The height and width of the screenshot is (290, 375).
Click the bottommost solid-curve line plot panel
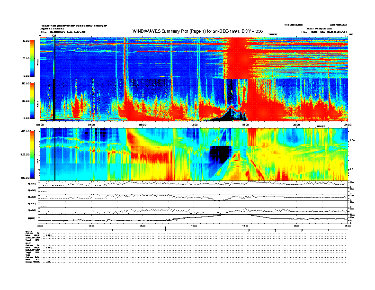click(x=194, y=218)
